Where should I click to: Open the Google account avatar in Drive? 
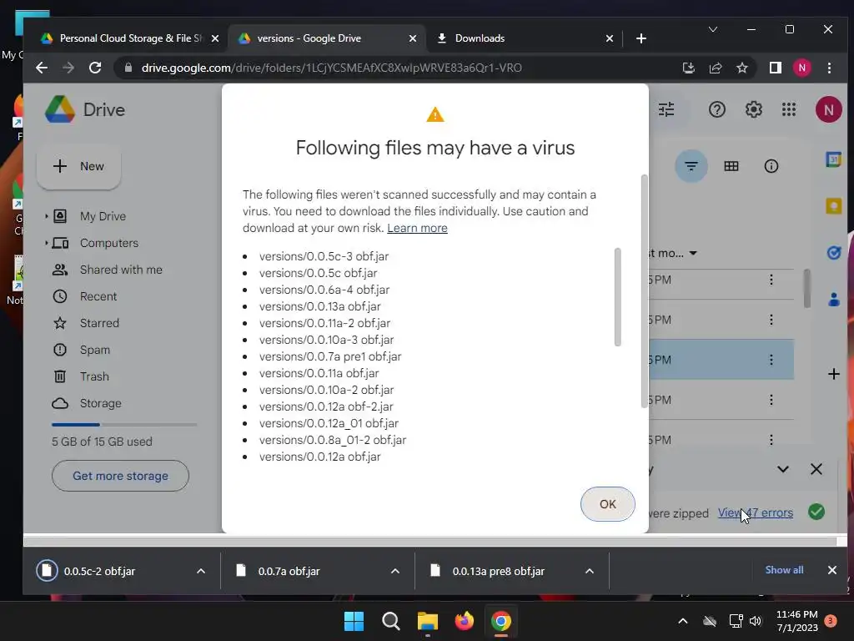[828, 109]
